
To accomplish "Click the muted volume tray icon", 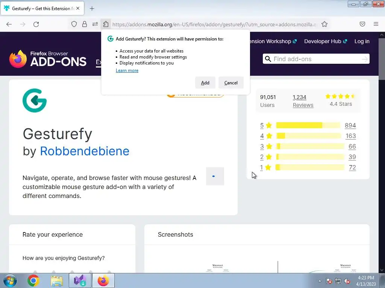I will (x=347, y=281).
